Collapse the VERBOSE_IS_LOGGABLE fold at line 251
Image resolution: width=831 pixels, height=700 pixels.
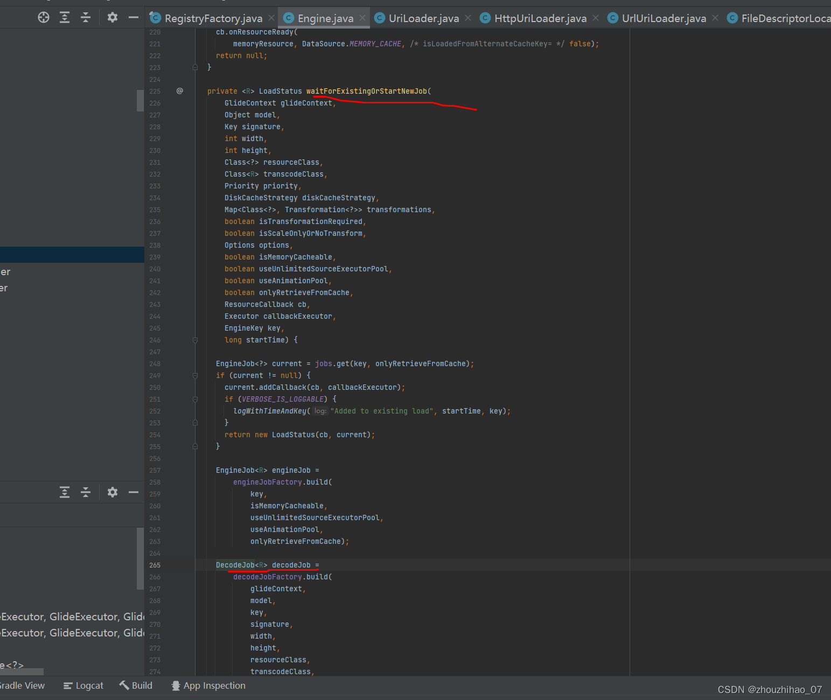pos(195,399)
